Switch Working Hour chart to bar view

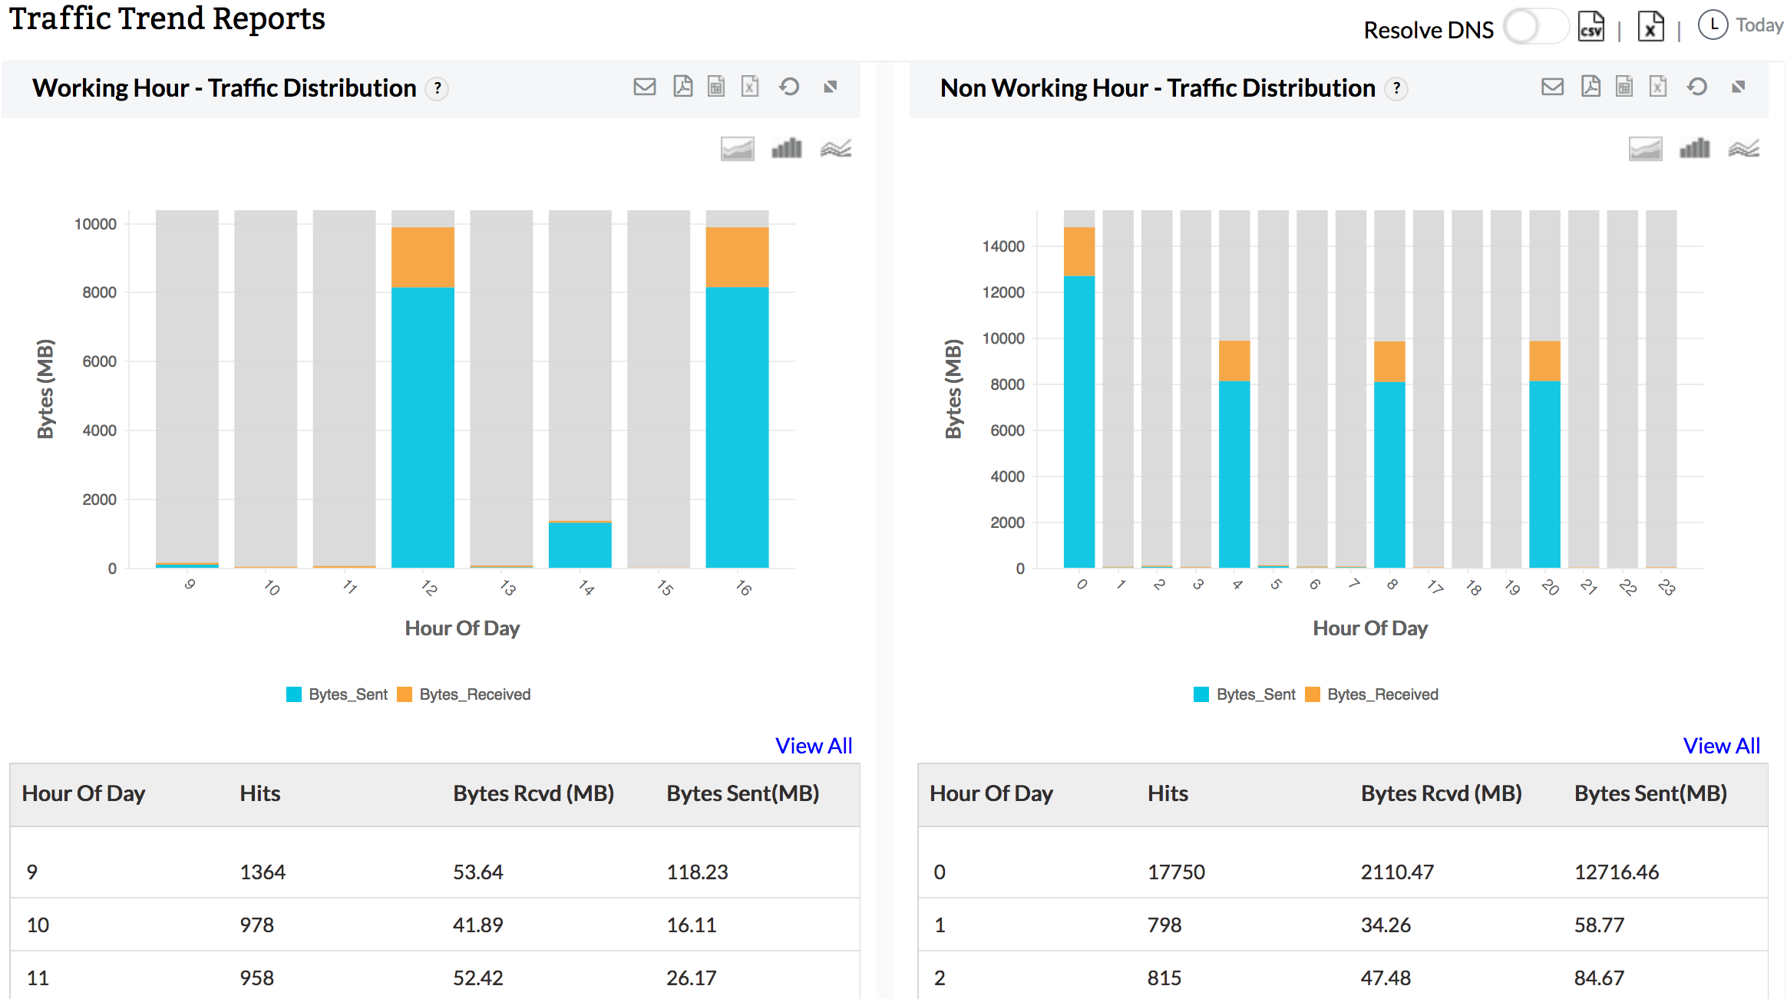click(786, 148)
